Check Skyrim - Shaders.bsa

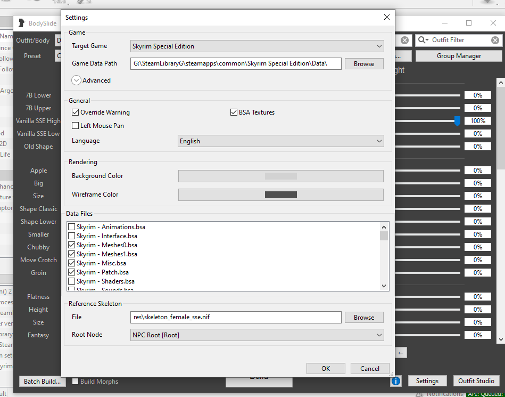(71, 281)
